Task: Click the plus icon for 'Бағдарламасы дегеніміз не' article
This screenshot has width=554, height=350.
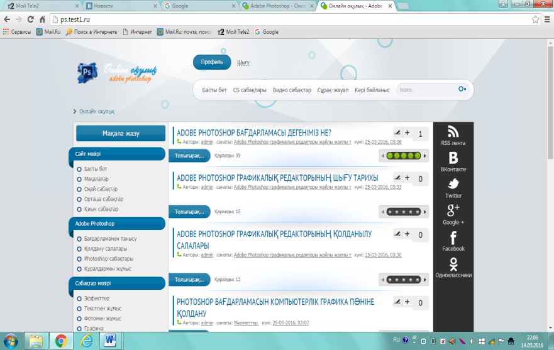Action: point(407,132)
